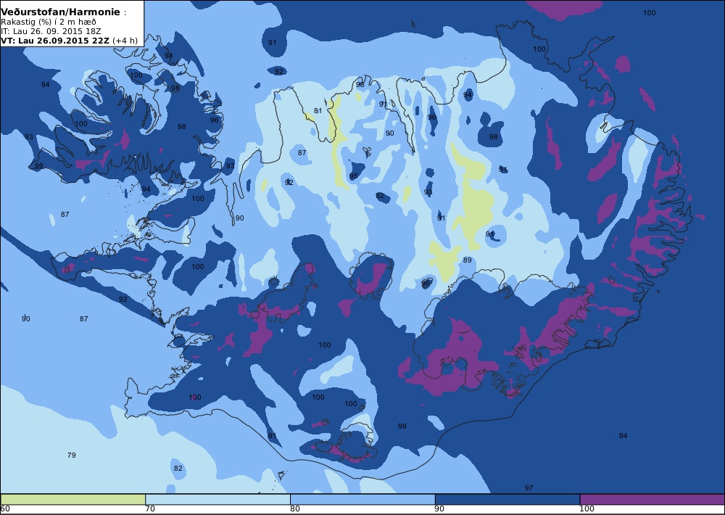Image resolution: width=725 pixels, height=515 pixels.
Task: Click the legend tick label '60'
Action: click(6, 509)
